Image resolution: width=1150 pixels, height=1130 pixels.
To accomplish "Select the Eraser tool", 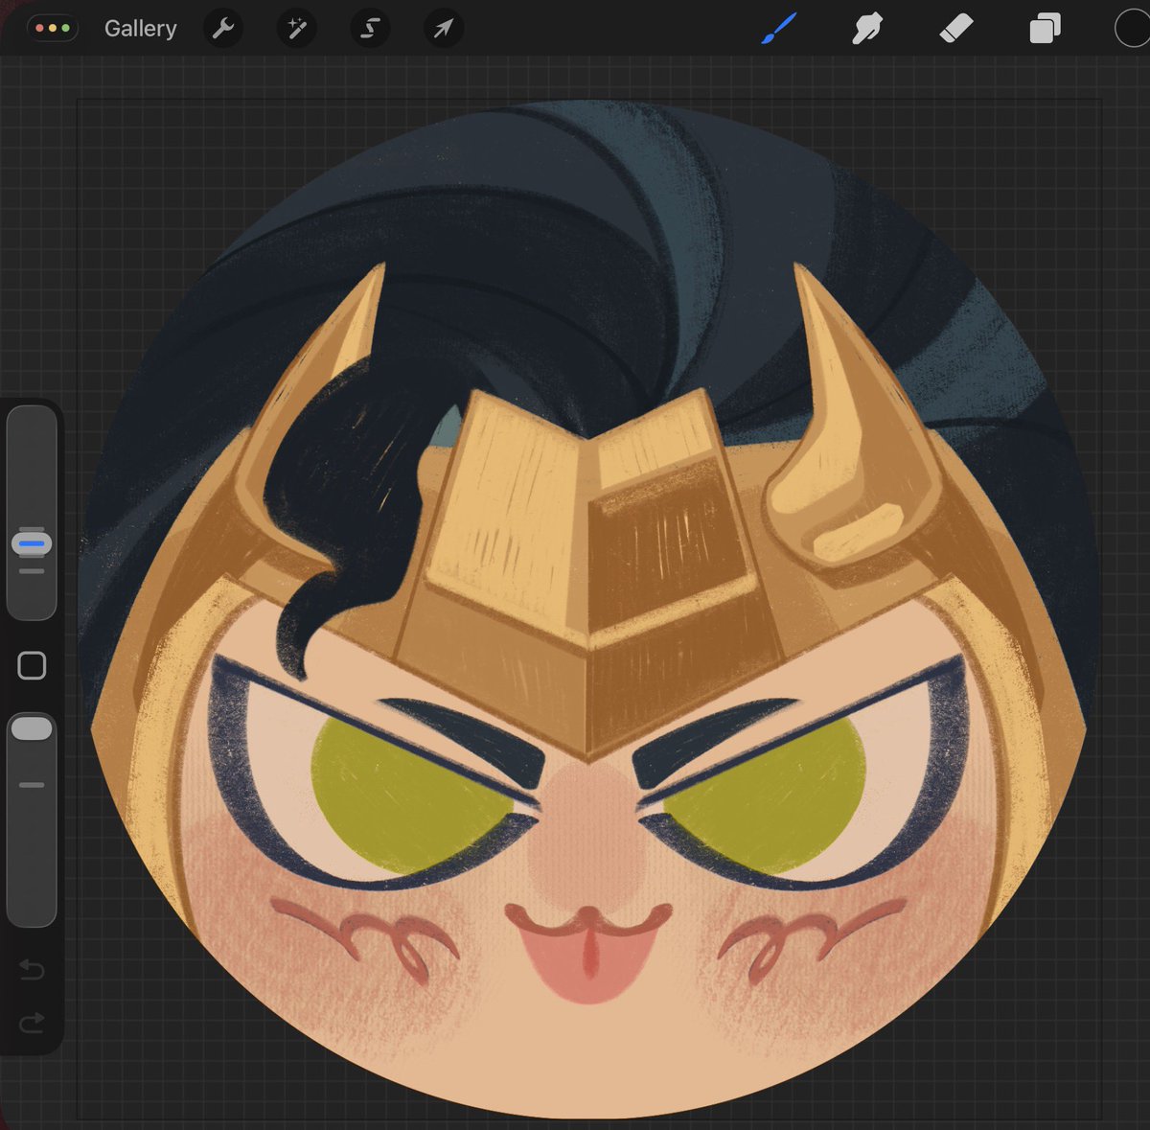I will click(x=955, y=29).
